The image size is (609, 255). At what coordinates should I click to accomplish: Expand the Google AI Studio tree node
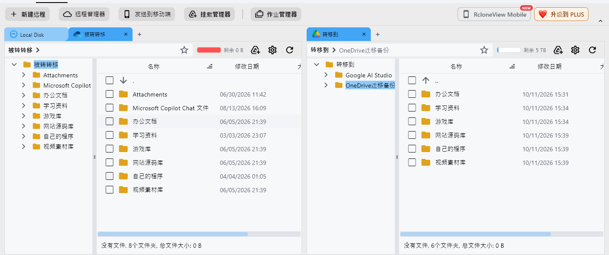(x=326, y=75)
